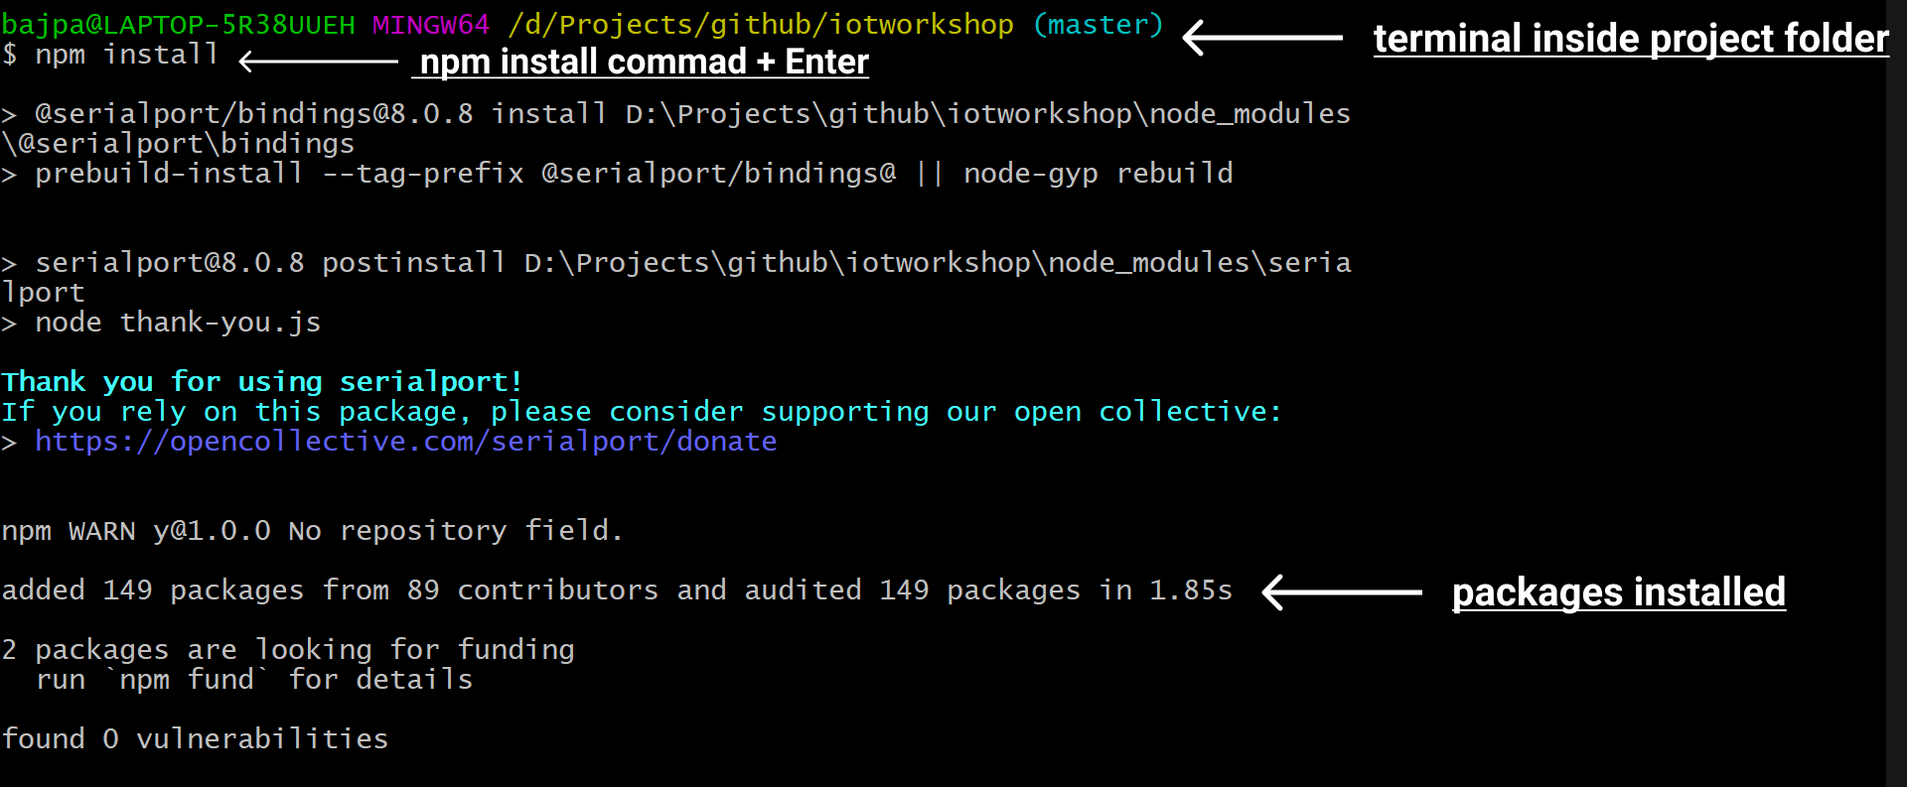The height and width of the screenshot is (787, 1907).
Task: Click the 'node thank-you.js' command line
Action: click(177, 323)
